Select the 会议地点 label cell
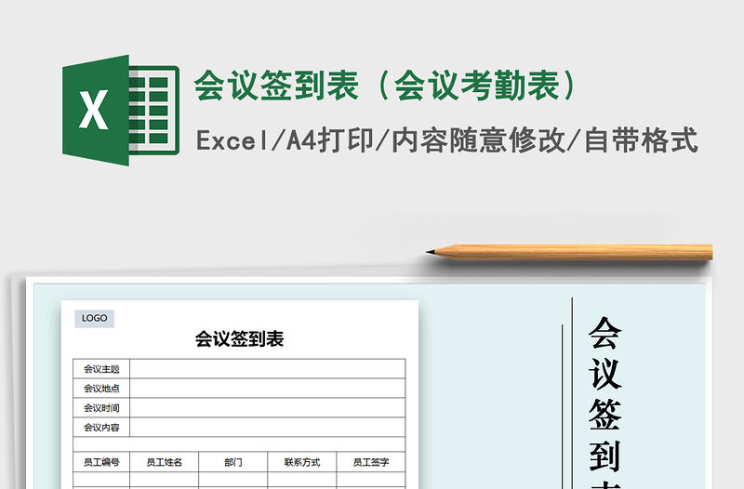The width and height of the screenshot is (744, 489). [x=101, y=389]
